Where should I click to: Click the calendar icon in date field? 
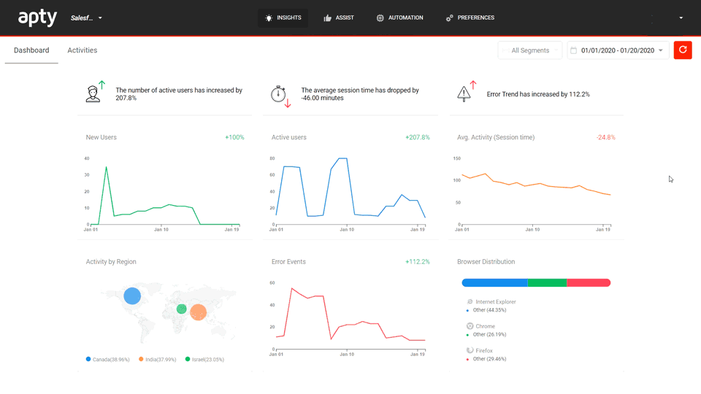(x=574, y=50)
